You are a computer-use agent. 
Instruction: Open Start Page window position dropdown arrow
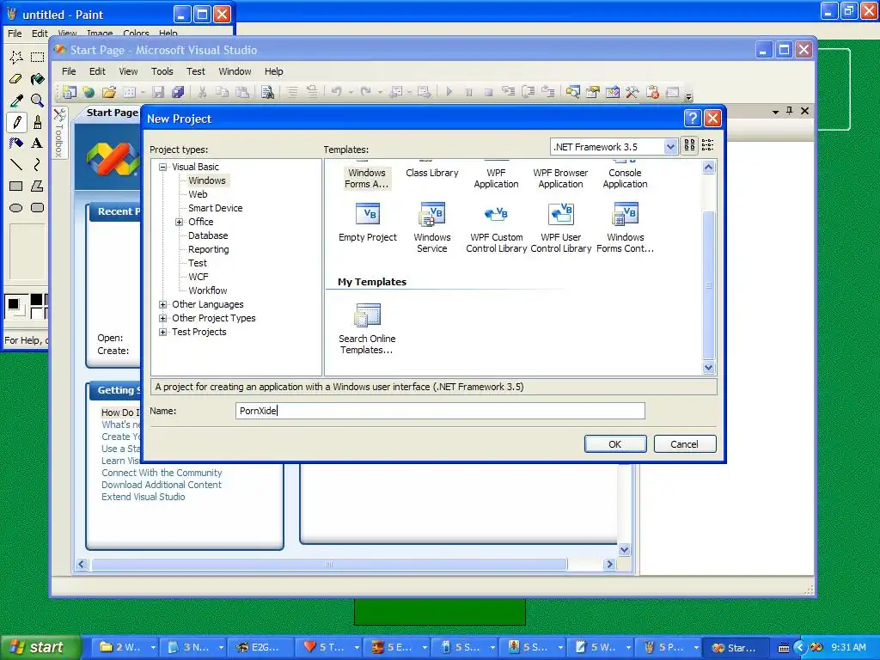point(775,112)
